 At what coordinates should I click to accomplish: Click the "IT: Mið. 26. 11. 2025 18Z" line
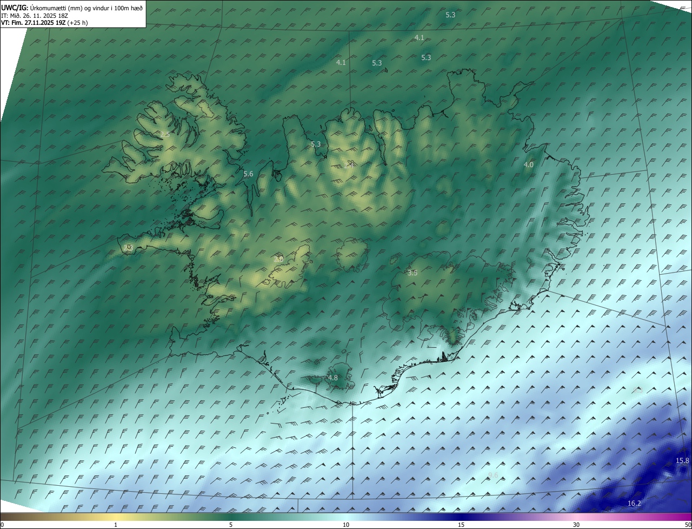(35, 16)
